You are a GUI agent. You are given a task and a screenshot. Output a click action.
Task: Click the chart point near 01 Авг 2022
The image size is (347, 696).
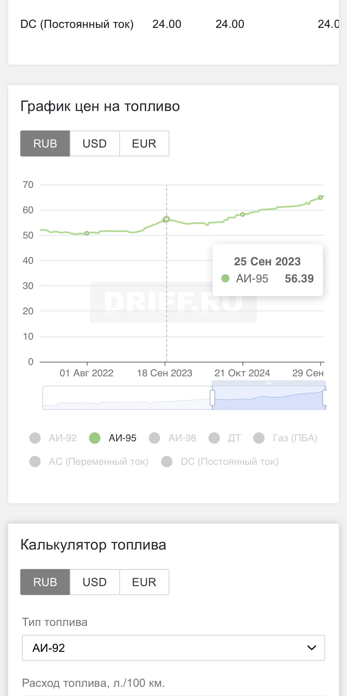click(87, 233)
